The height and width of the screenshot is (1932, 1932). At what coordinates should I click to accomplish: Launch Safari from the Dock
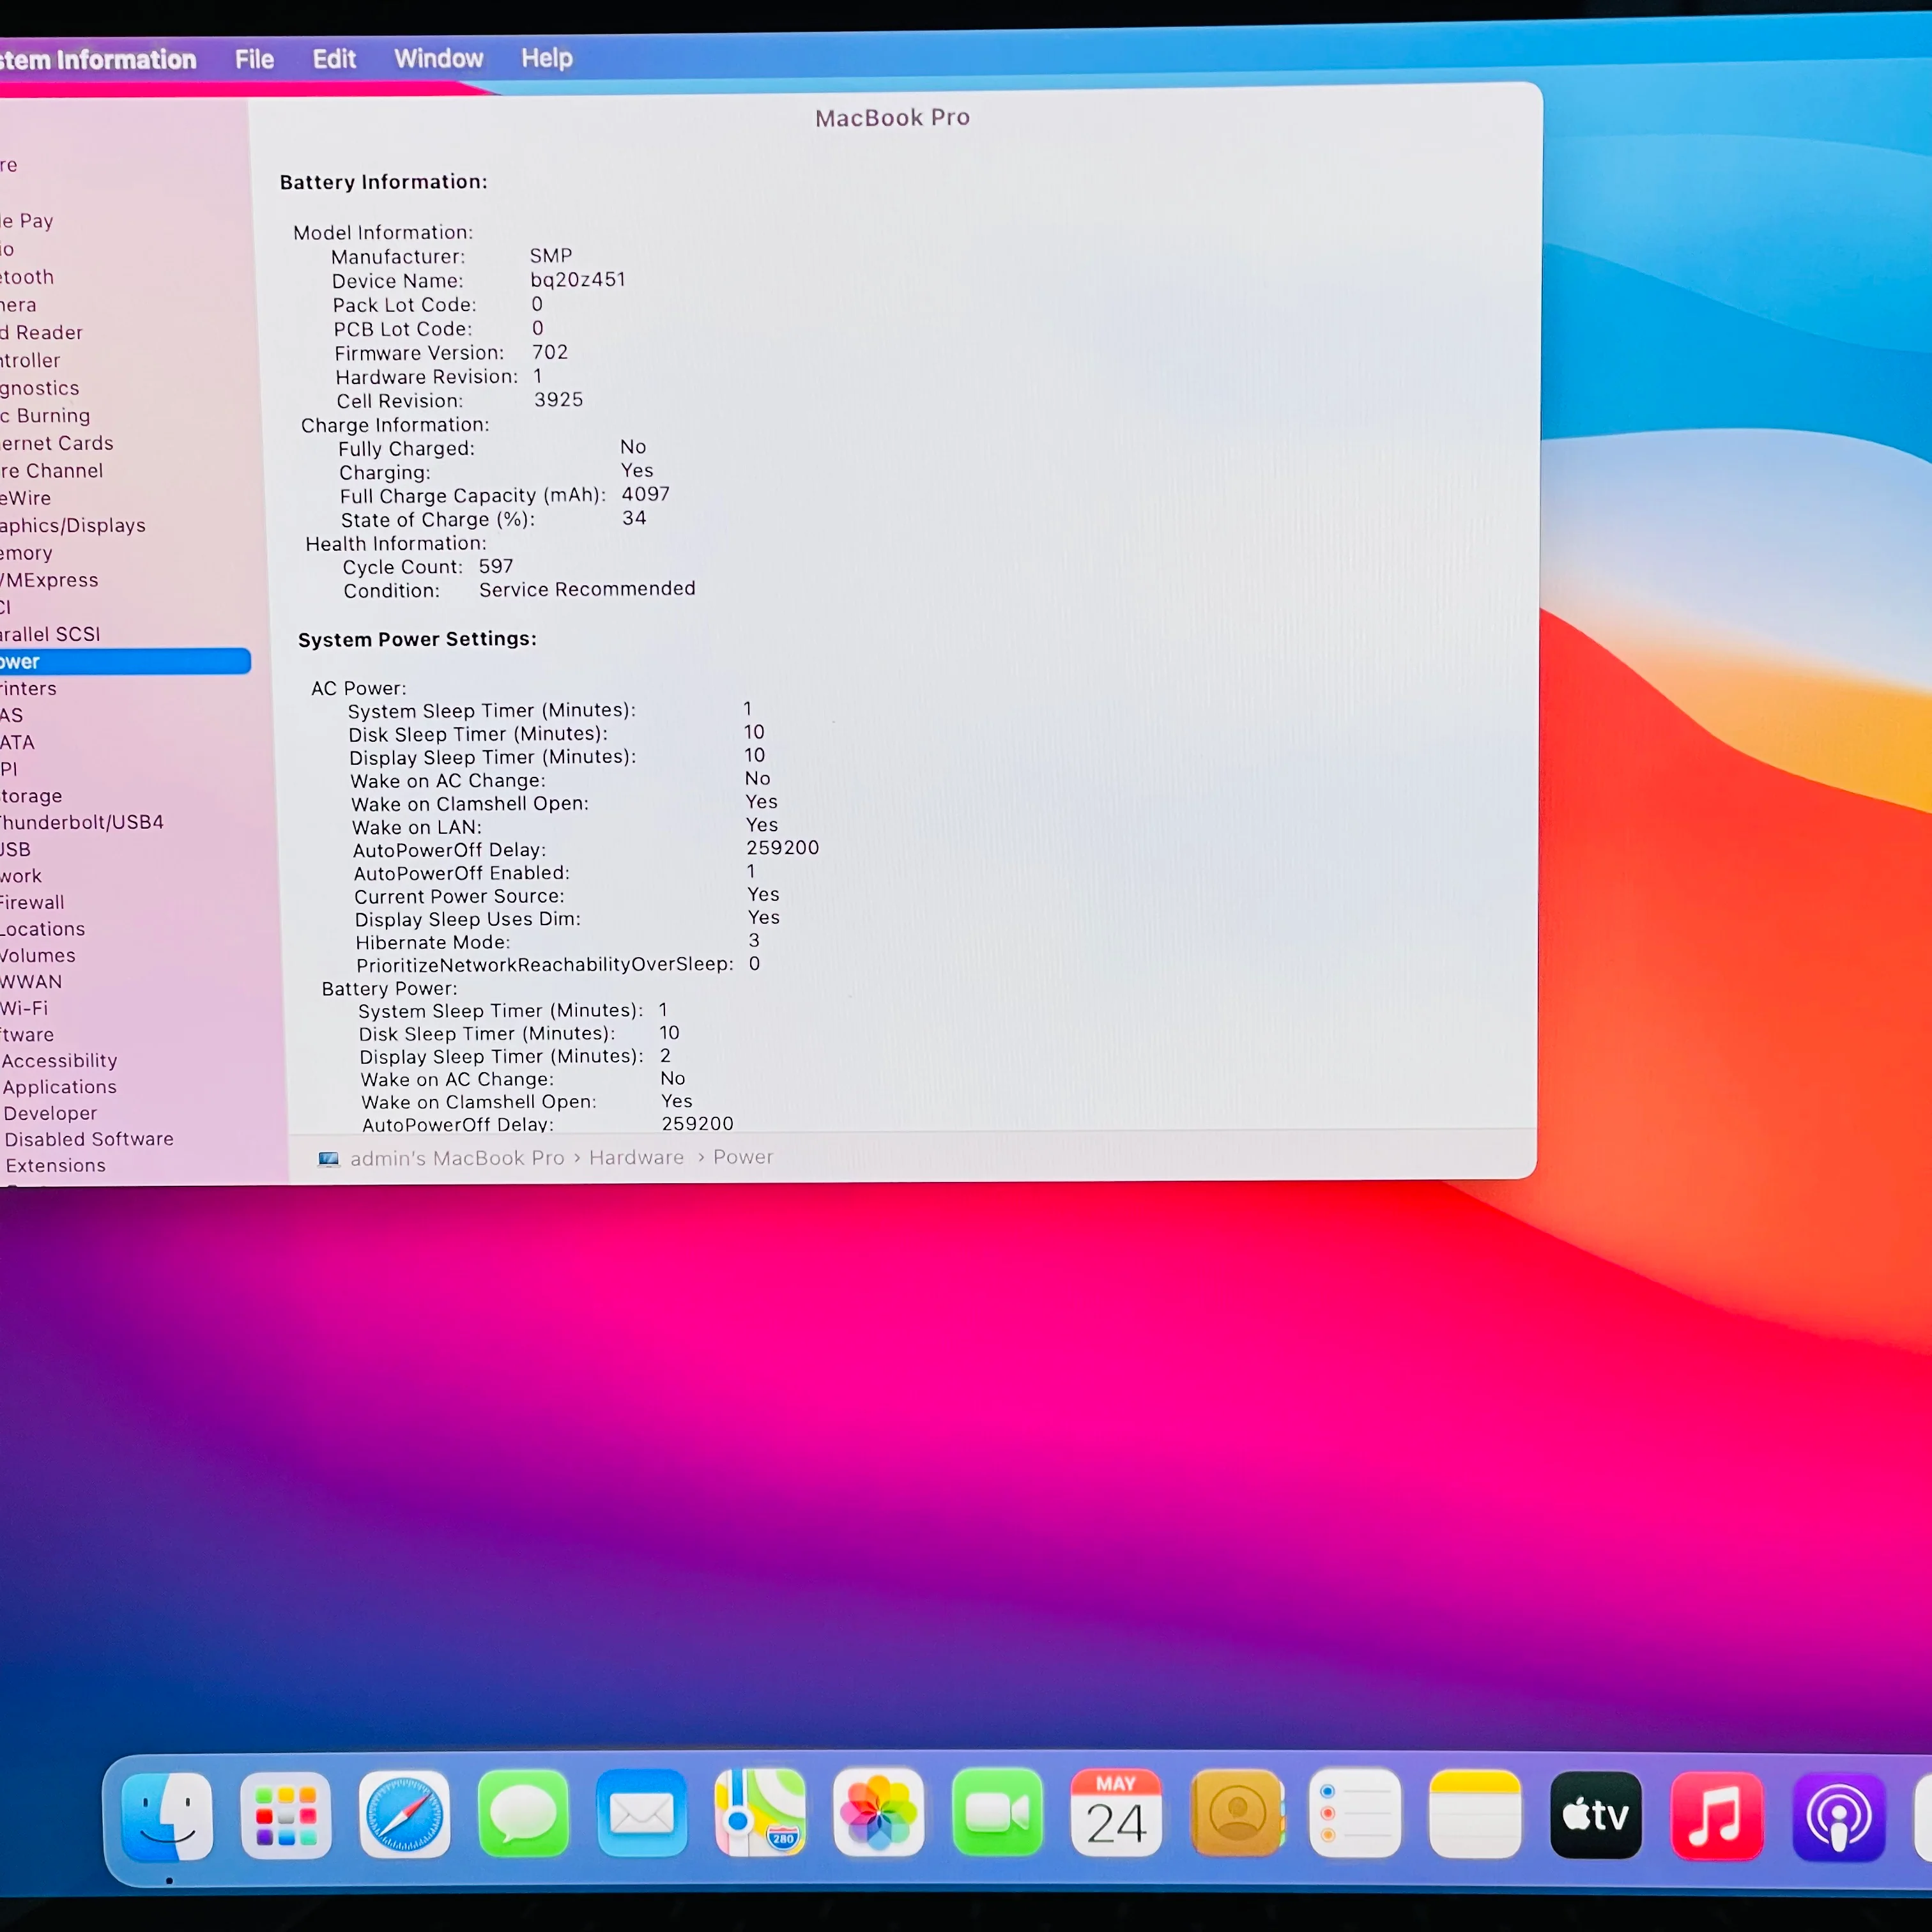click(x=404, y=1814)
